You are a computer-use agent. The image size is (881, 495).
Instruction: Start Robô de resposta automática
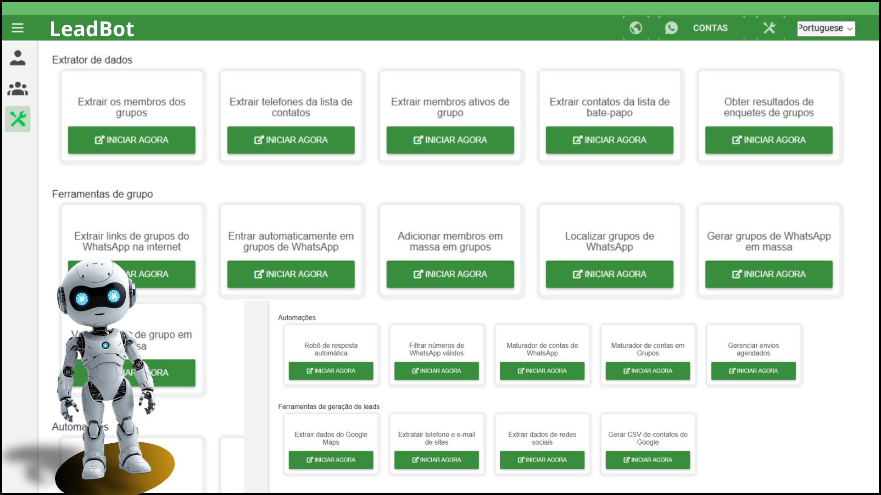[331, 371]
